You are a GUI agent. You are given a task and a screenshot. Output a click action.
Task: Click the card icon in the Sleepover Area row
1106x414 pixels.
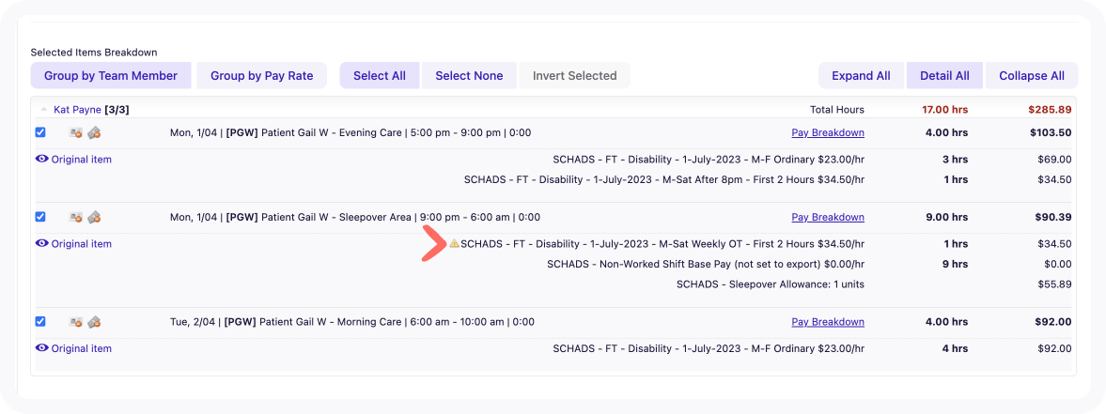point(75,217)
